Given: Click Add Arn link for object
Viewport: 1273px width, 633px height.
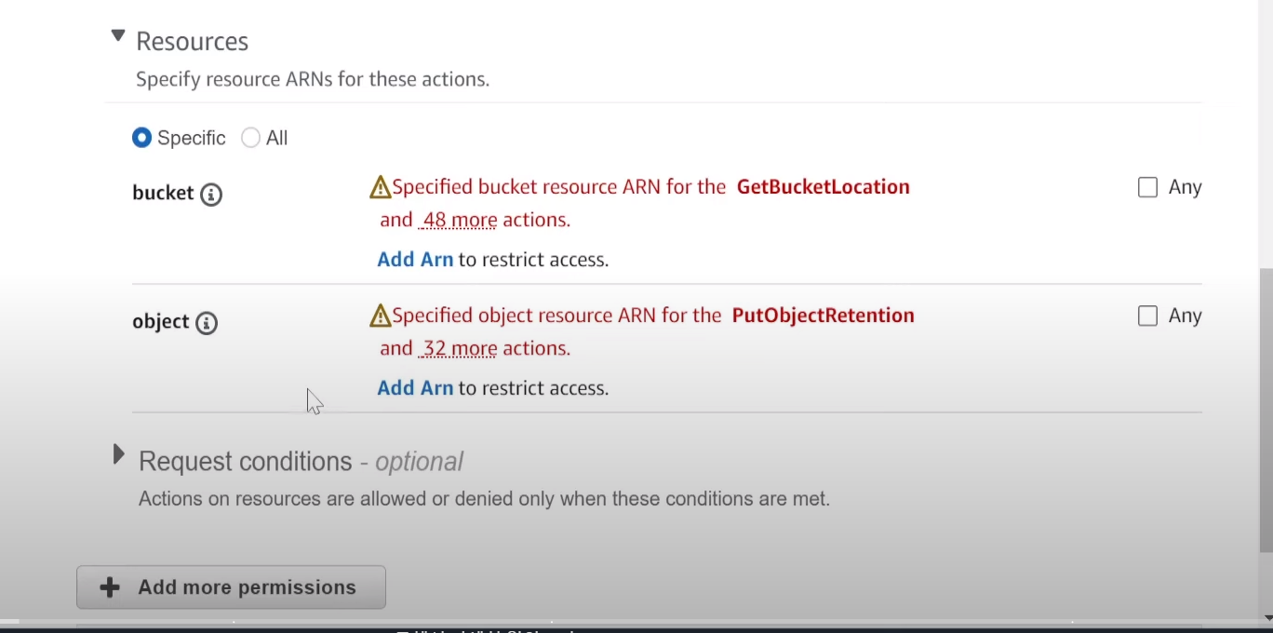Looking at the screenshot, I should pos(415,388).
